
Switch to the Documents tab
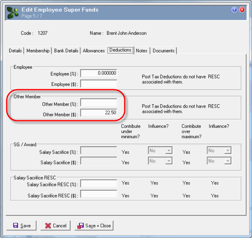coord(163,51)
